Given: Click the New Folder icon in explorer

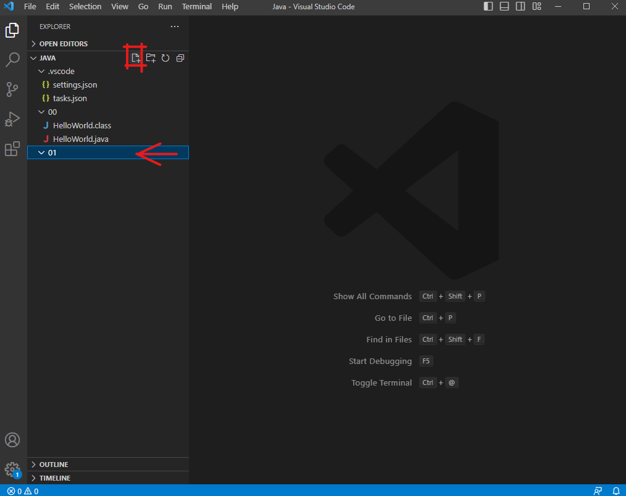Looking at the screenshot, I should point(151,58).
